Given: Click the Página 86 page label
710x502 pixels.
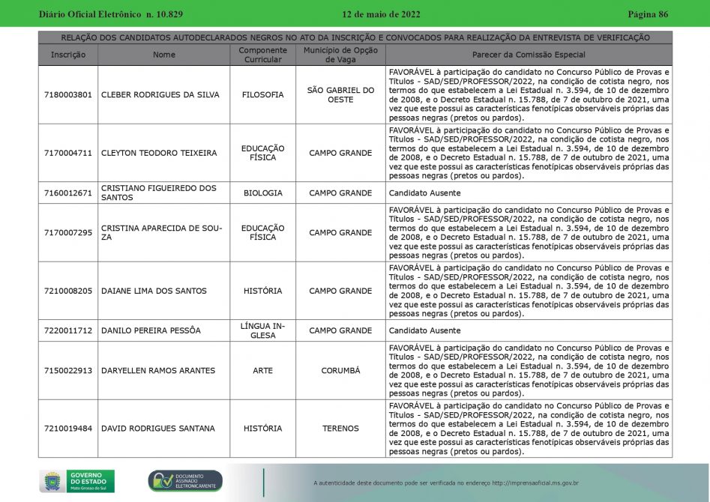Looking at the screenshot, I should pos(648,14).
